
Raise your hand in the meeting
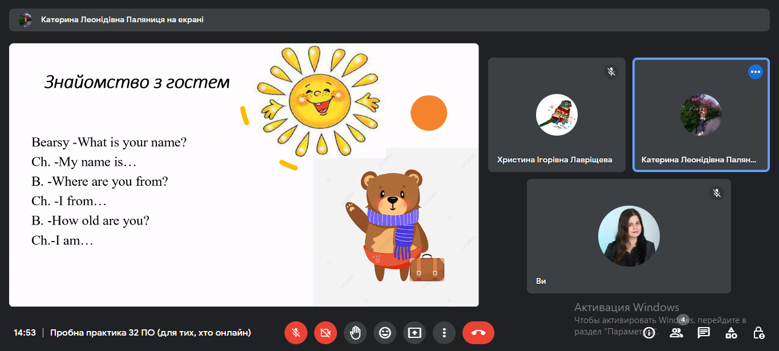(355, 333)
